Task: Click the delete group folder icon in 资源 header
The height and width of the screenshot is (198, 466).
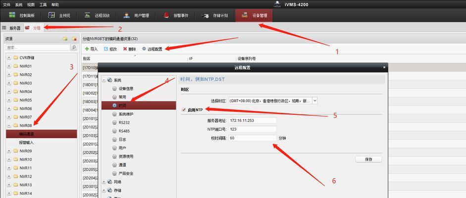Action: pos(74,39)
